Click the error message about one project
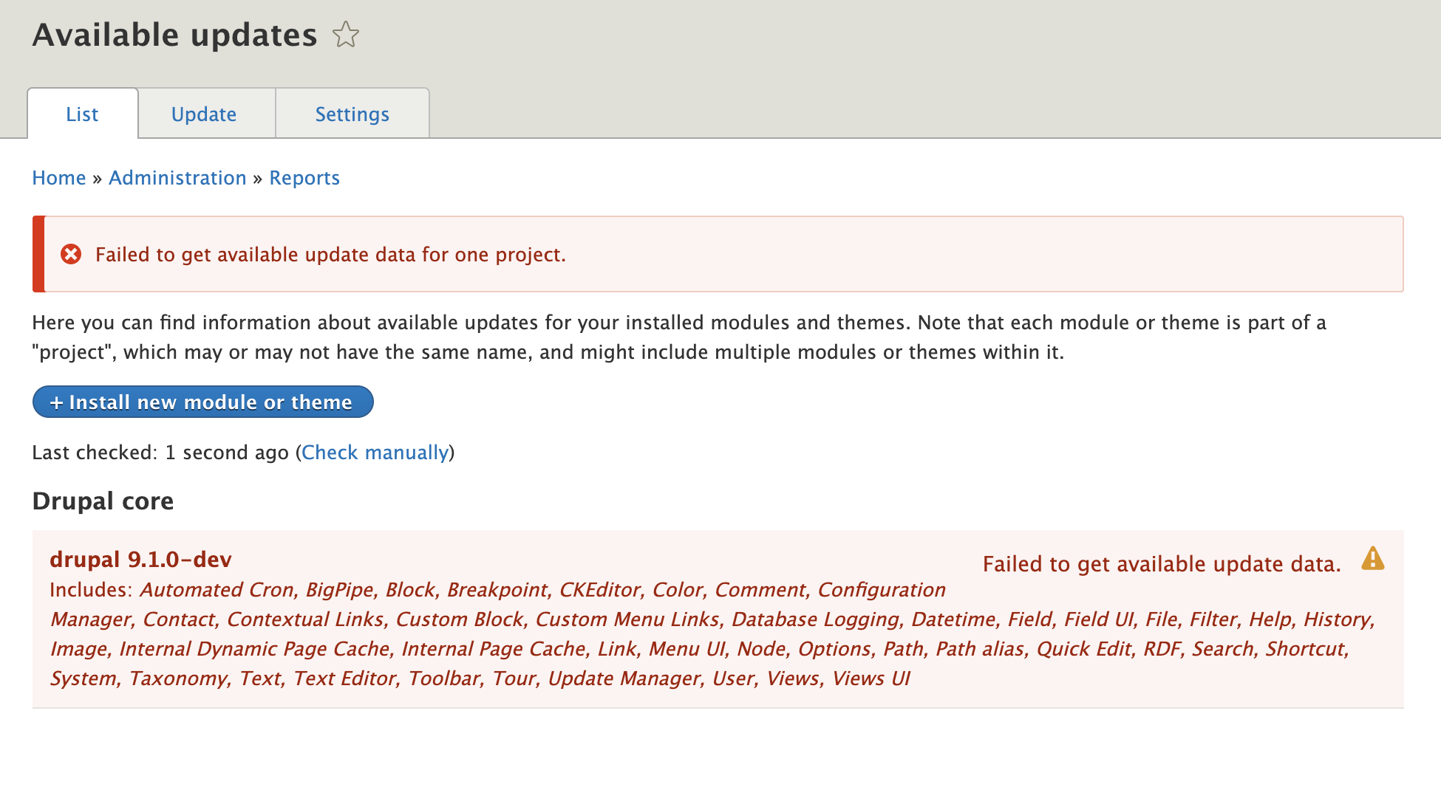1441x790 pixels. point(330,255)
